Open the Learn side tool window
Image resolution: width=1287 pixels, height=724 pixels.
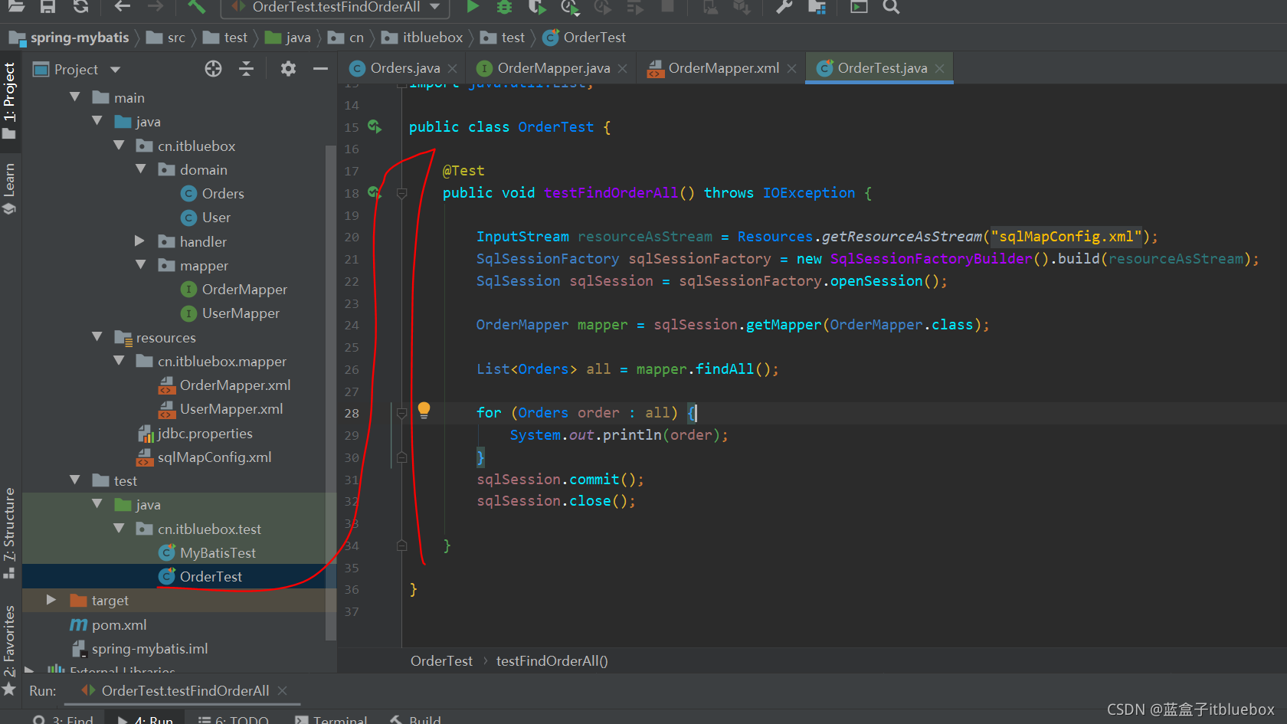(x=9, y=188)
